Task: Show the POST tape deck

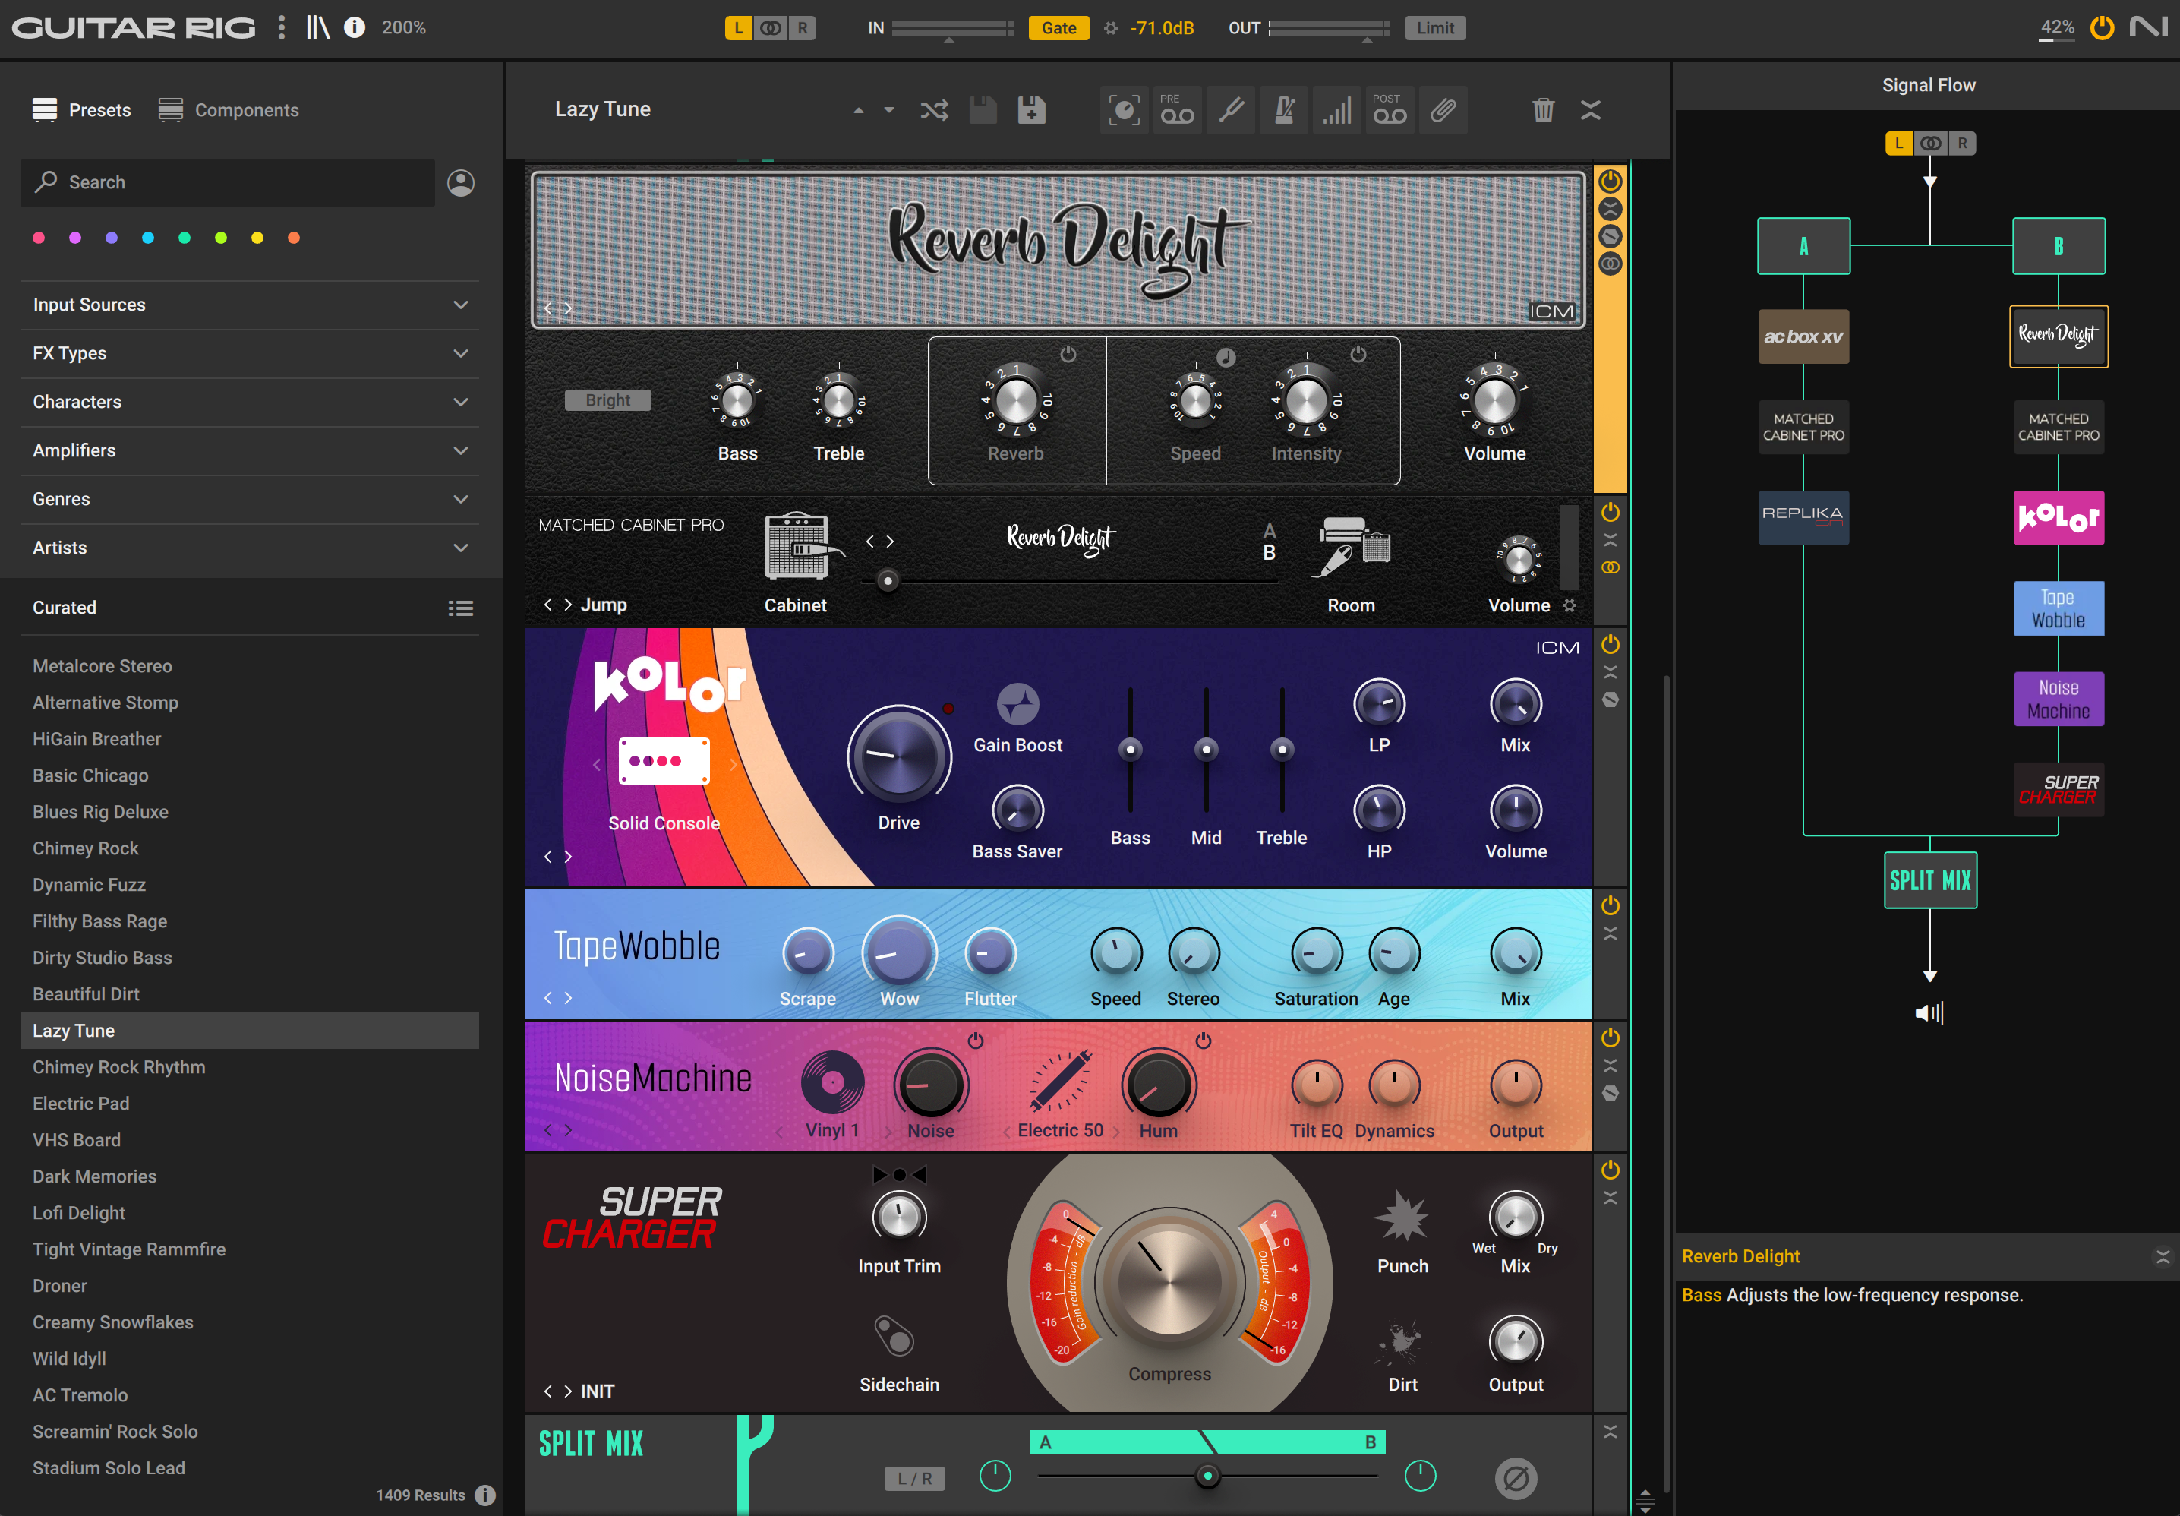Action: coord(1390,110)
